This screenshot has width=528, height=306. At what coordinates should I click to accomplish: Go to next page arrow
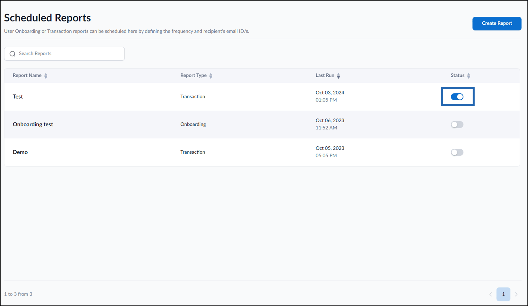516,294
